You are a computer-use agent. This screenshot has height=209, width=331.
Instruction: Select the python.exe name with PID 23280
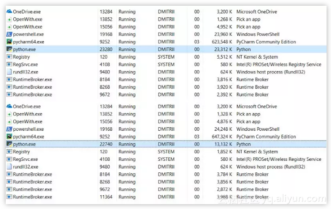click(x=24, y=49)
